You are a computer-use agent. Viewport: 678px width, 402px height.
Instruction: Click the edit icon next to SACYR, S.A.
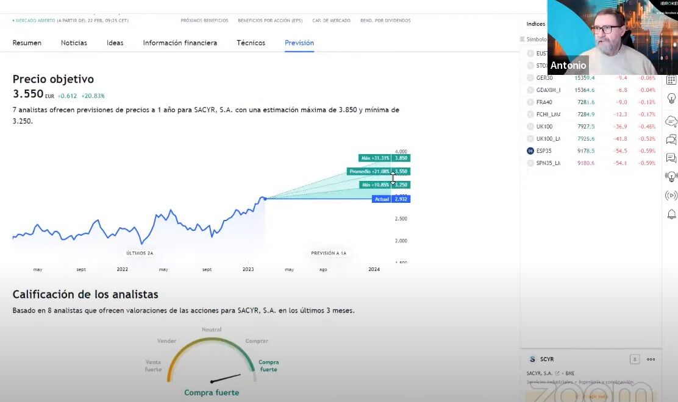point(557,373)
